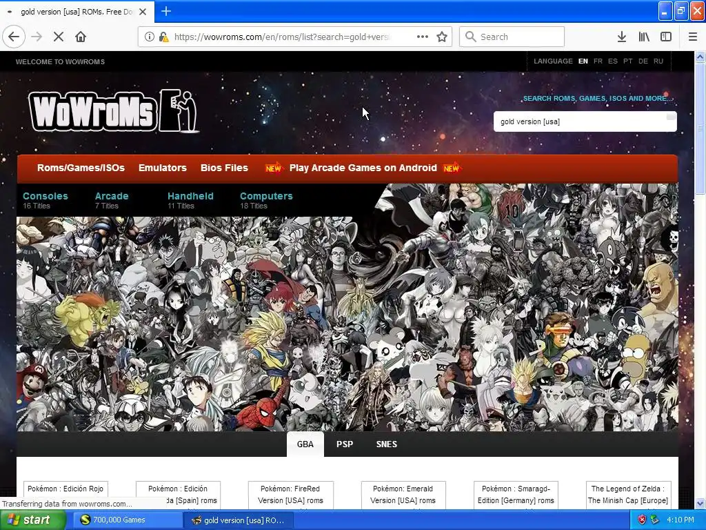Click the vertical scrollbar thumb
The width and height of the screenshot is (706, 530).
[x=700, y=128]
